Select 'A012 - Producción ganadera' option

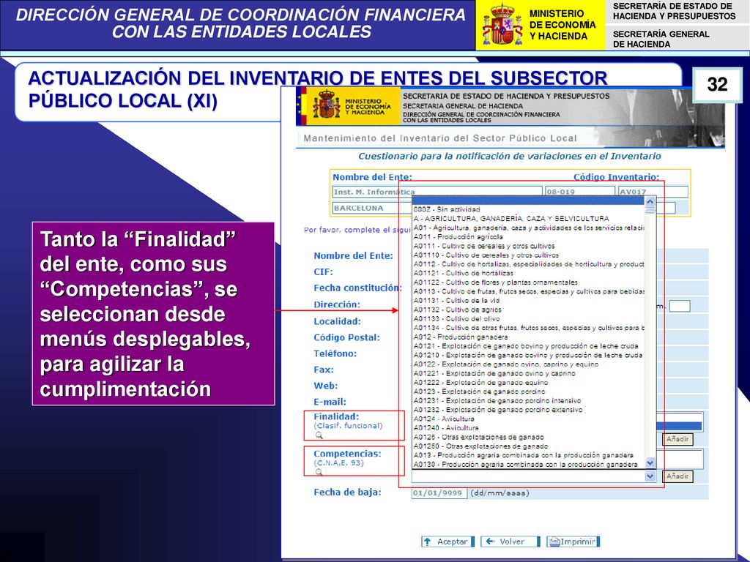tap(529, 337)
